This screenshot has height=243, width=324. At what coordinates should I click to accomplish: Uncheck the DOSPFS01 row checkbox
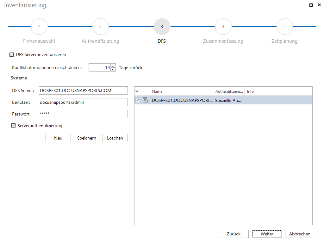137,100
